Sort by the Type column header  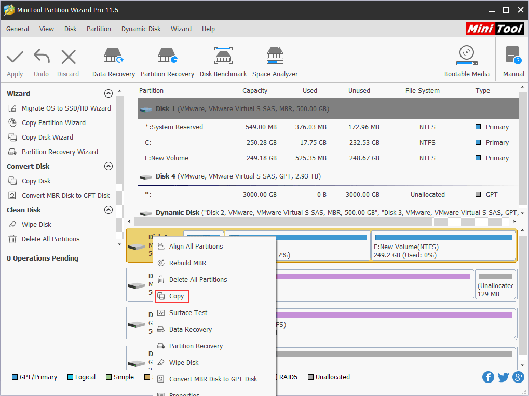(x=496, y=90)
